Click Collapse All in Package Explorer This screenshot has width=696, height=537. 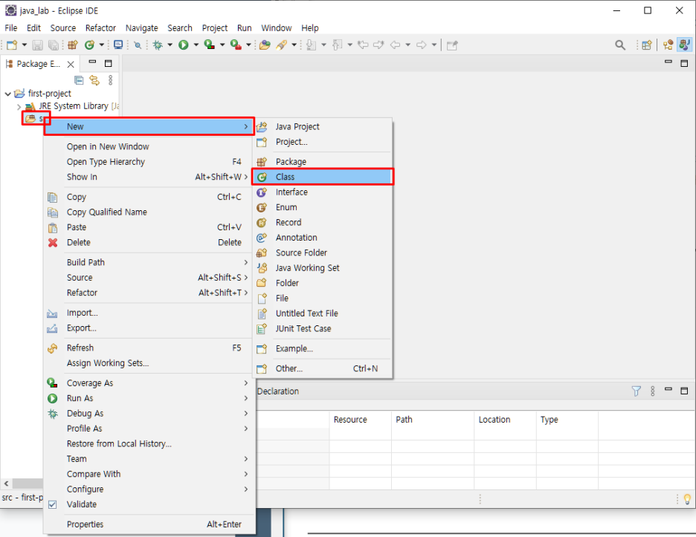click(79, 80)
